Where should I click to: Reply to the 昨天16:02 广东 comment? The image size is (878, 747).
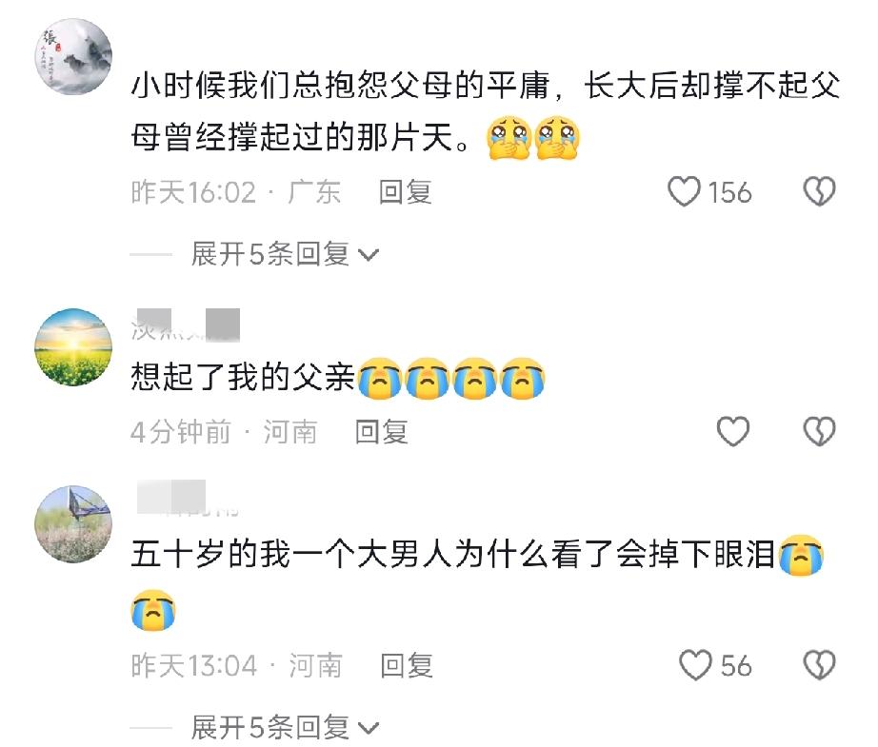[x=405, y=192]
